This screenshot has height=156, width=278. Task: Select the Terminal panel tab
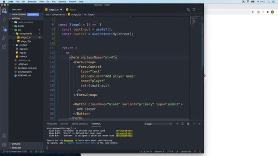tap(96, 124)
